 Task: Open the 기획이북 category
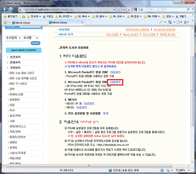coord(15,68)
